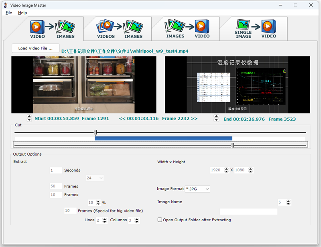
Task: Increase the height value from 1080
Action: tap(251, 168)
